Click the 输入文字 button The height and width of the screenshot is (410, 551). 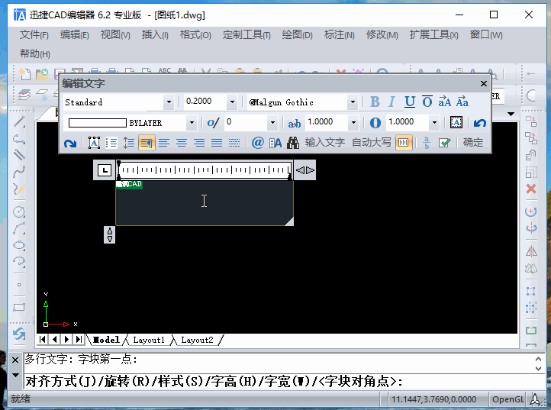click(x=324, y=143)
